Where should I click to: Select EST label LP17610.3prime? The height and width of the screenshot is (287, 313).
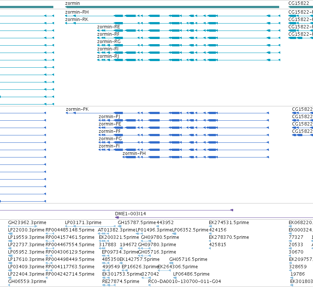(26, 259)
